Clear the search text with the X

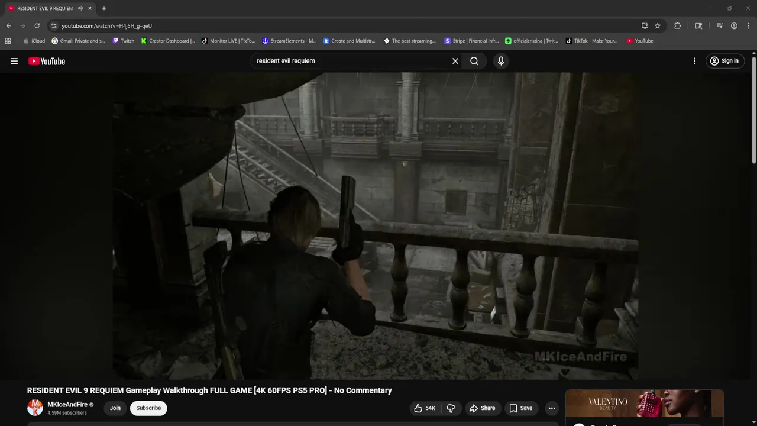[x=455, y=61]
